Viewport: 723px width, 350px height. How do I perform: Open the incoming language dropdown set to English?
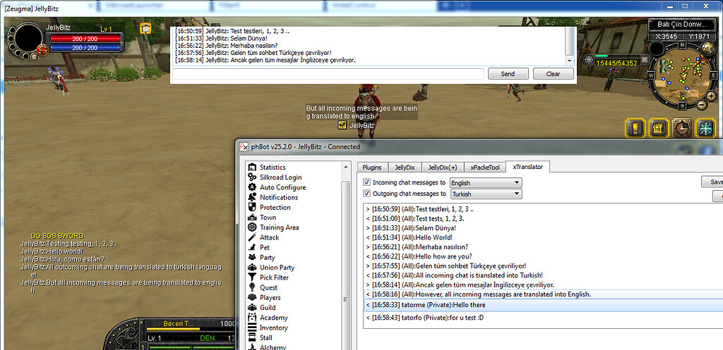[486, 182]
